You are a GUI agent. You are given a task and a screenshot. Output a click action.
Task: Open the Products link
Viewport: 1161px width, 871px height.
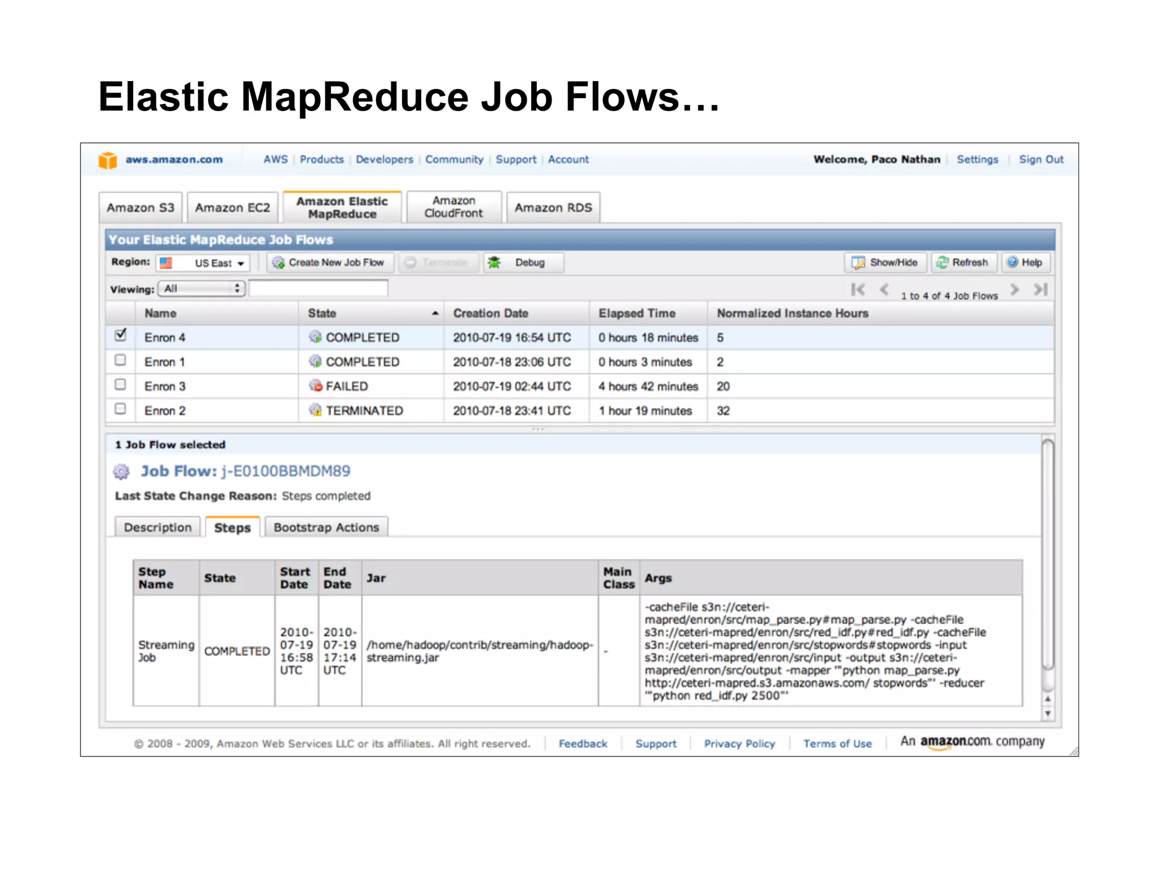(x=322, y=159)
